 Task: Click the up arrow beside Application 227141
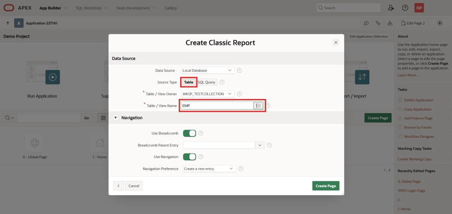coord(8,23)
